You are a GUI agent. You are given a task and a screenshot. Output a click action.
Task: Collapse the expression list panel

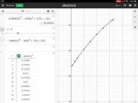coord(53,11)
